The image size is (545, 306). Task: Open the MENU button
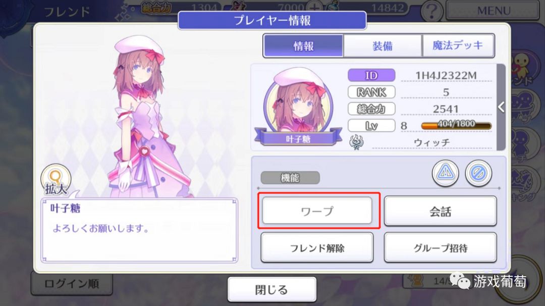(493, 11)
